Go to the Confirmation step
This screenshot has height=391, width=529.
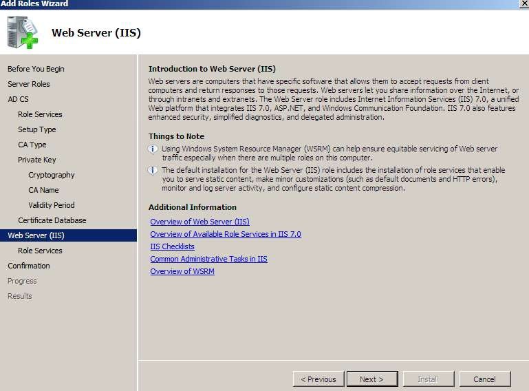tap(29, 266)
